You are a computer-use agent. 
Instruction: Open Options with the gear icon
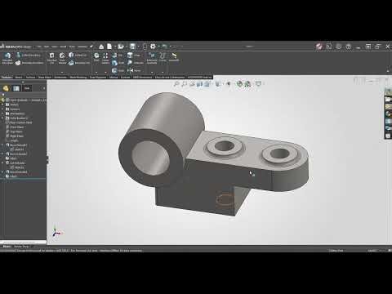pos(153,47)
